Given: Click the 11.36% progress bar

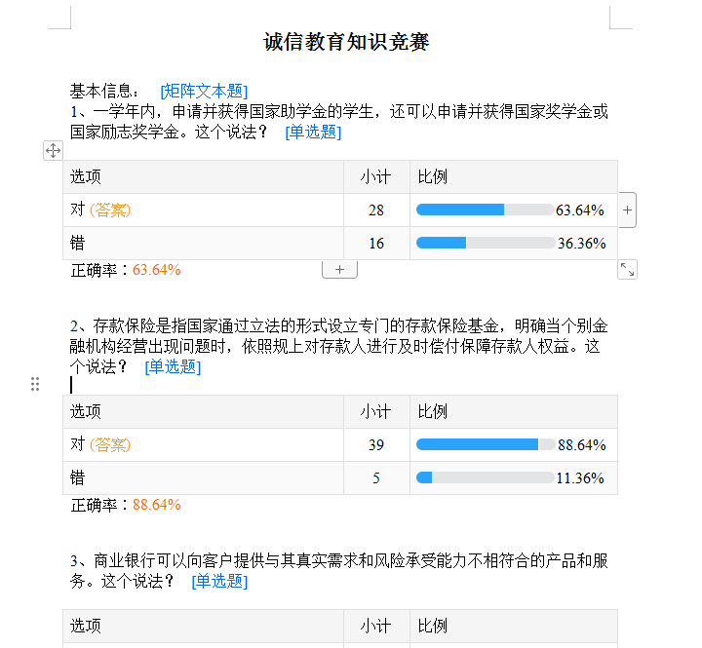Looking at the screenshot, I should pos(485,477).
